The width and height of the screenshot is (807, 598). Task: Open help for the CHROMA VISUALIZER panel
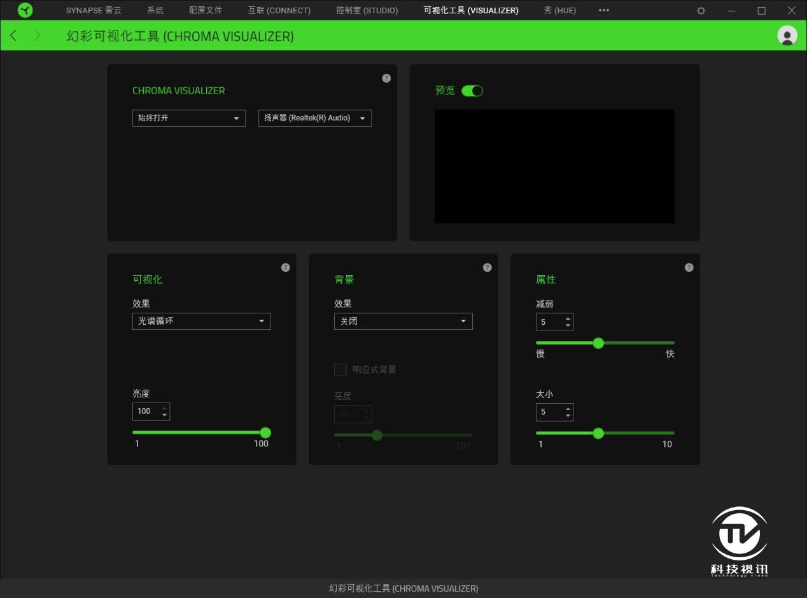click(386, 78)
